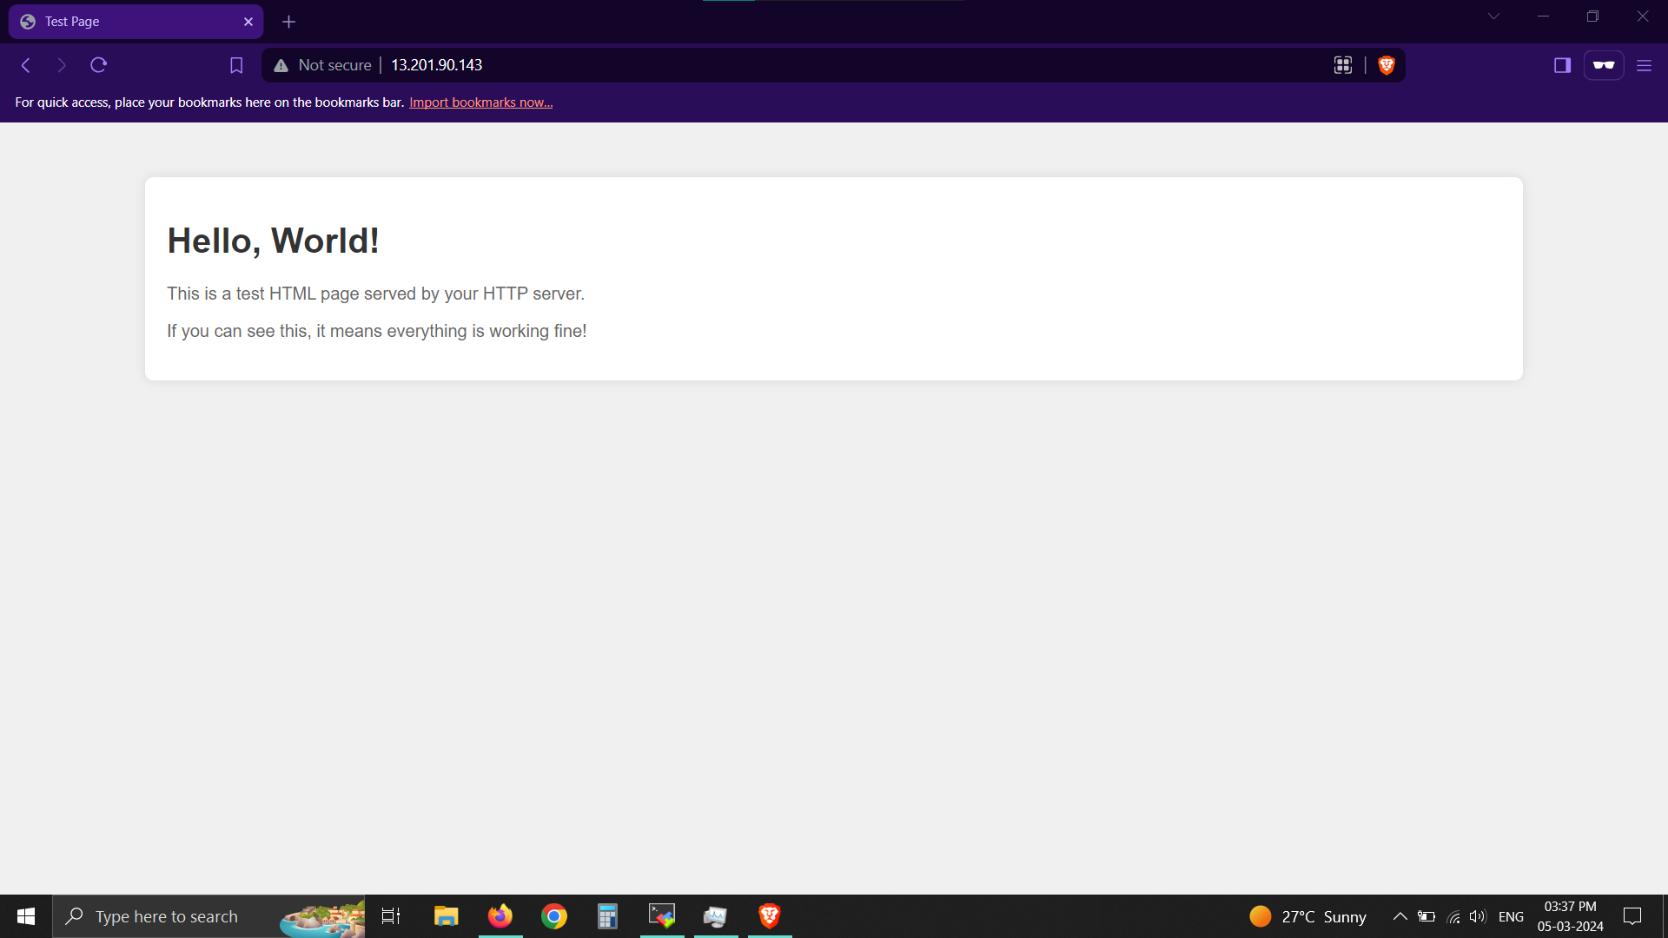1668x938 pixels.
Task: Click the Not secure warning icon
Action: [x=281, y=65]
